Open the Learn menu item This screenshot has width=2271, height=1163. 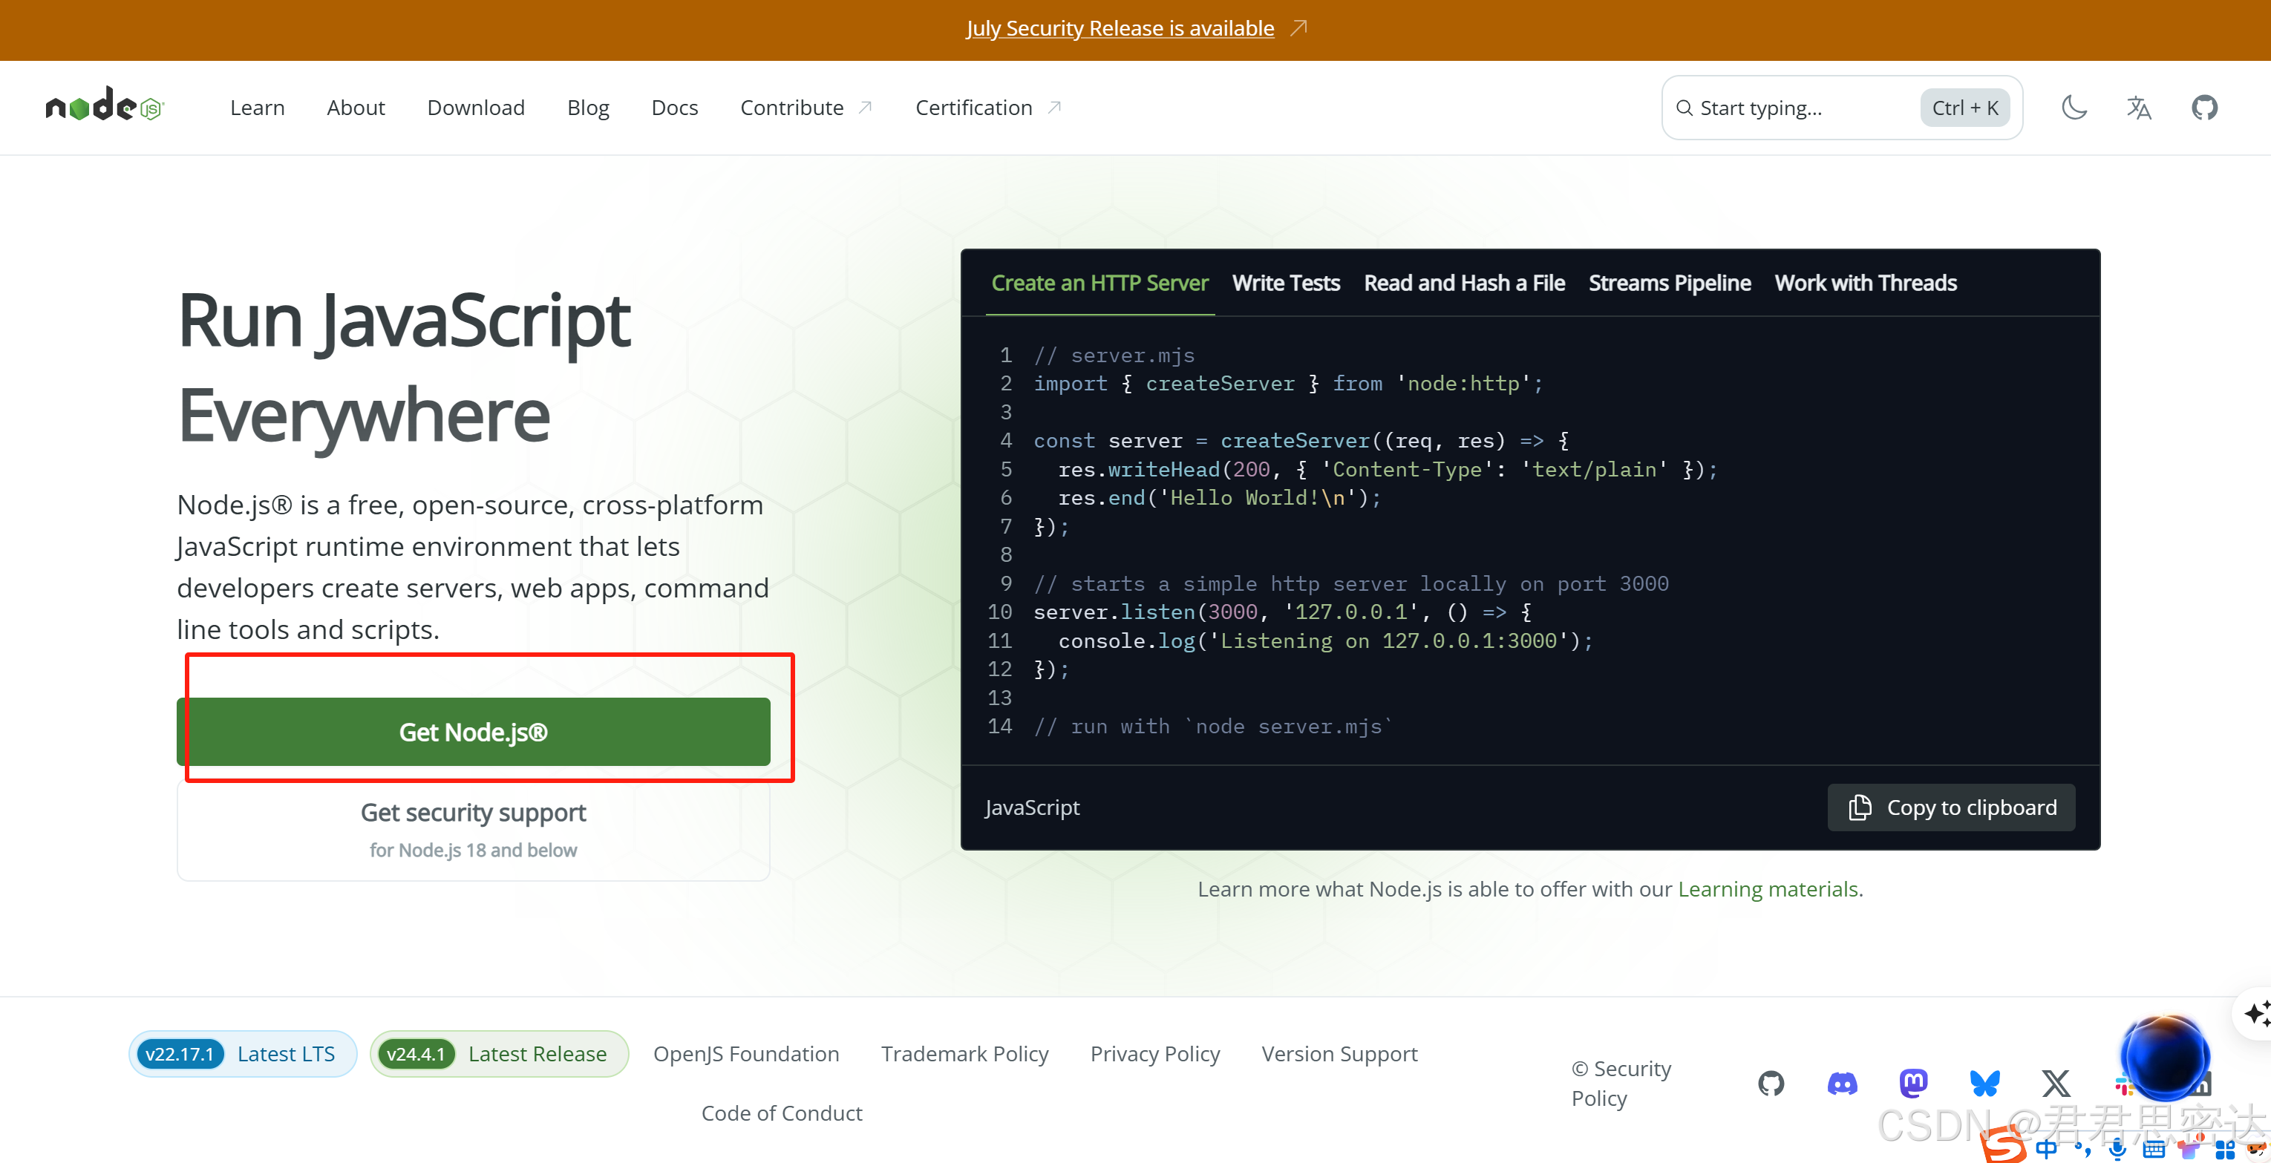point(258,108)
